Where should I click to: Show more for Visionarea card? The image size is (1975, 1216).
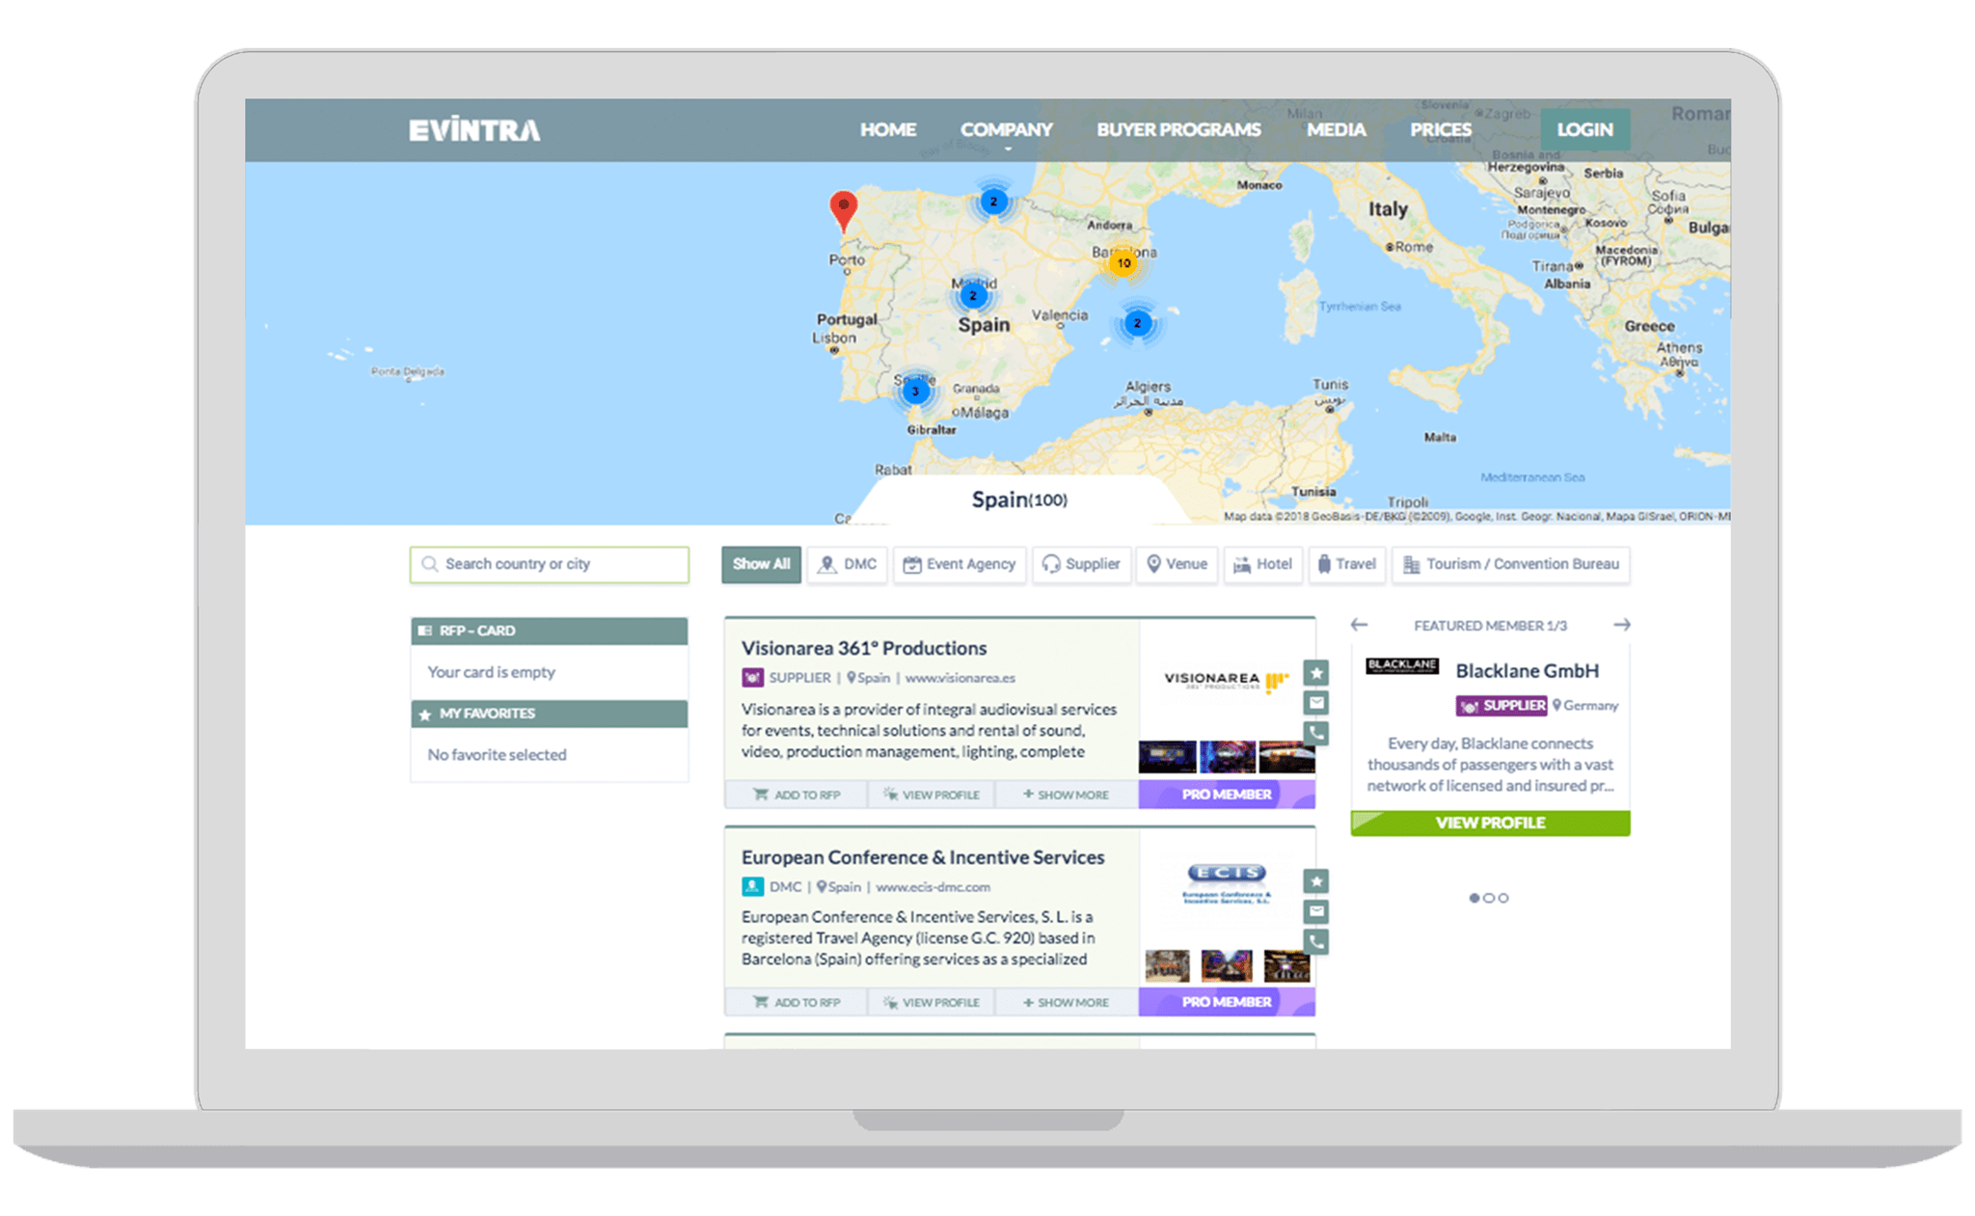[1066, 795]
